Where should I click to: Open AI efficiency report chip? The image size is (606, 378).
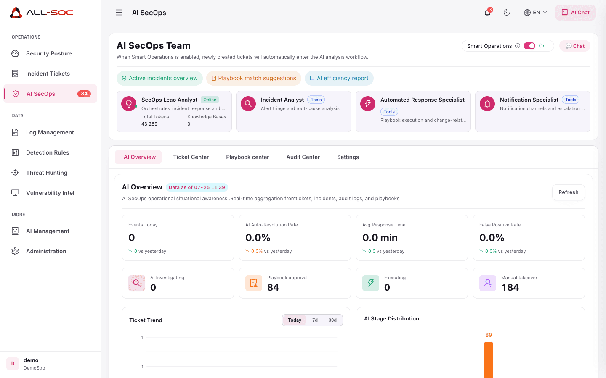point(339,78)
